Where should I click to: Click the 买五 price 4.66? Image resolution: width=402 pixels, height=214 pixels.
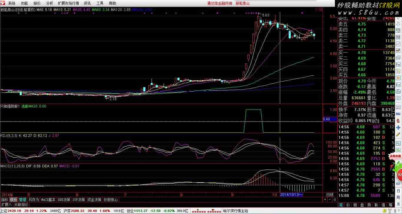tap(361, 75)
